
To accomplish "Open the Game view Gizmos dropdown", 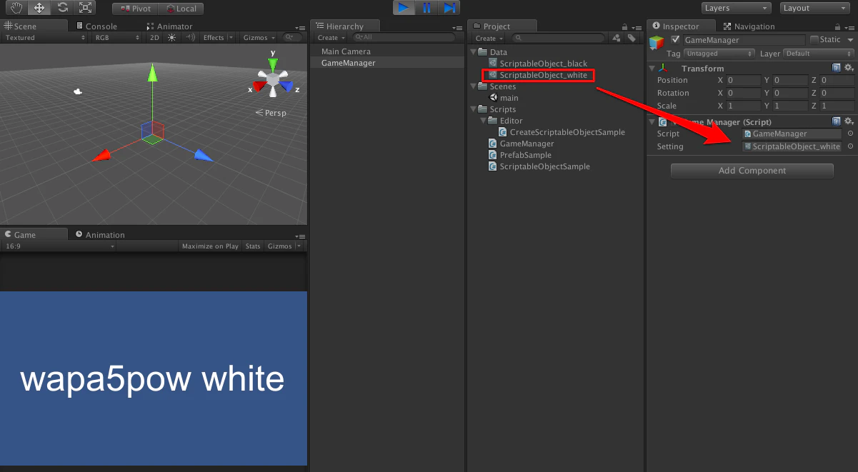I will tap(284, 246).
